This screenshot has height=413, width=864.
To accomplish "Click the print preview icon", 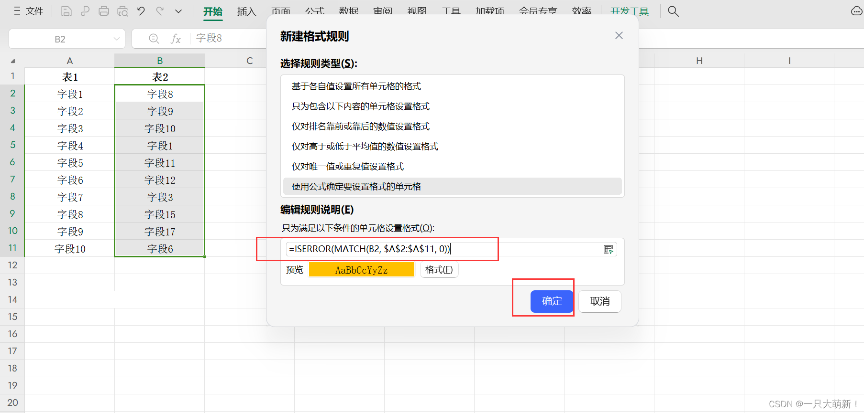I will tap(123, 11).
